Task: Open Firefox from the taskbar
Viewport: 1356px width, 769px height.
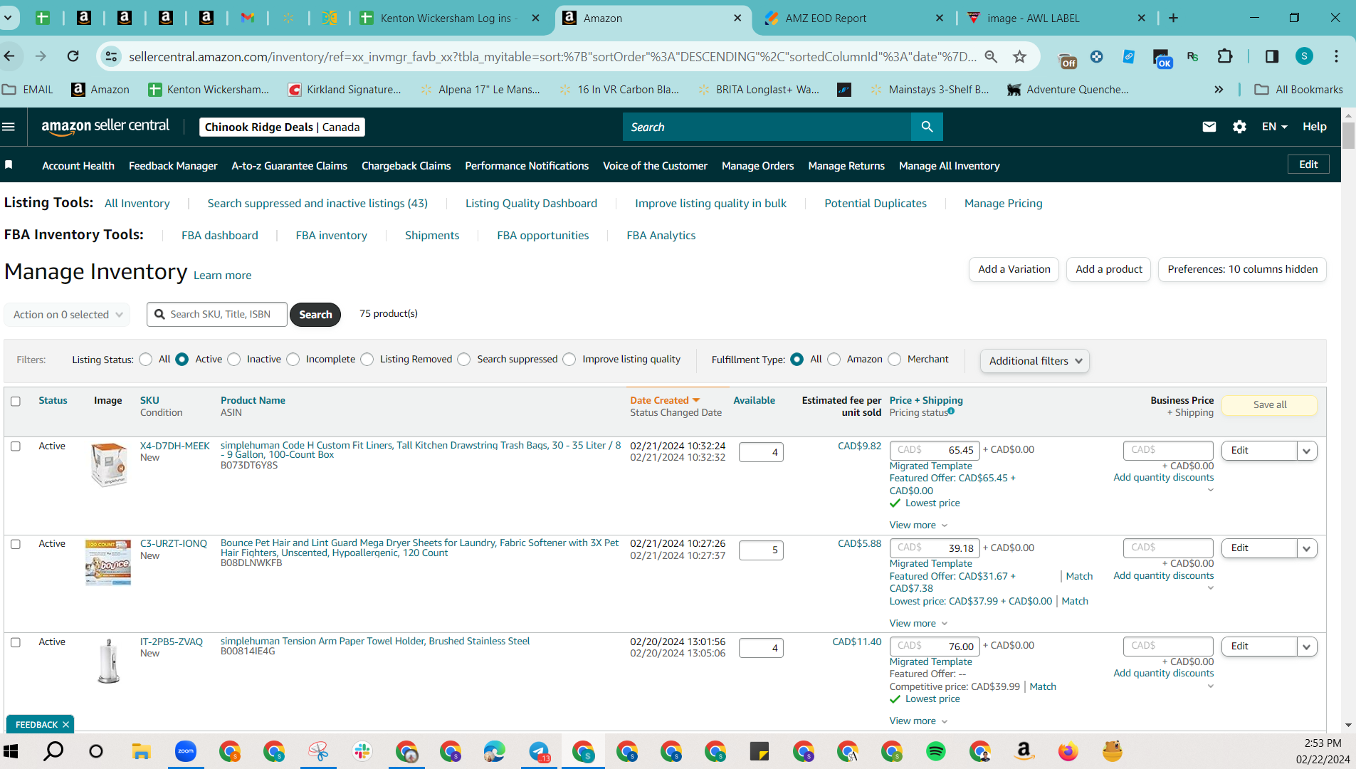Action: pos(1068,751)
